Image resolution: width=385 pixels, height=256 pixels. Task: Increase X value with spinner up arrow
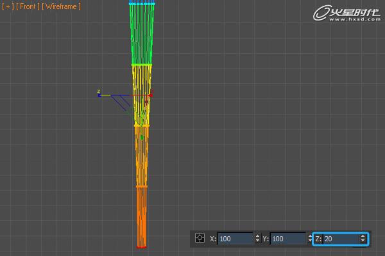coord(257,236)
